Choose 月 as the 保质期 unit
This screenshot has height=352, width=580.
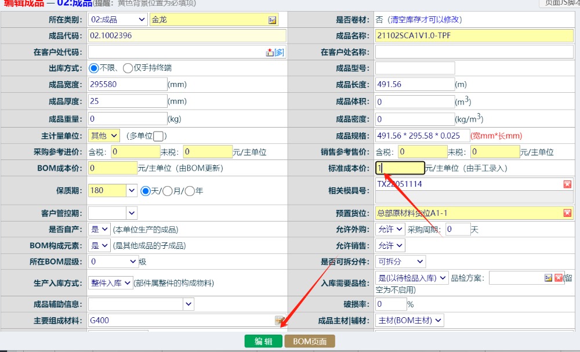tap(168, 191)
